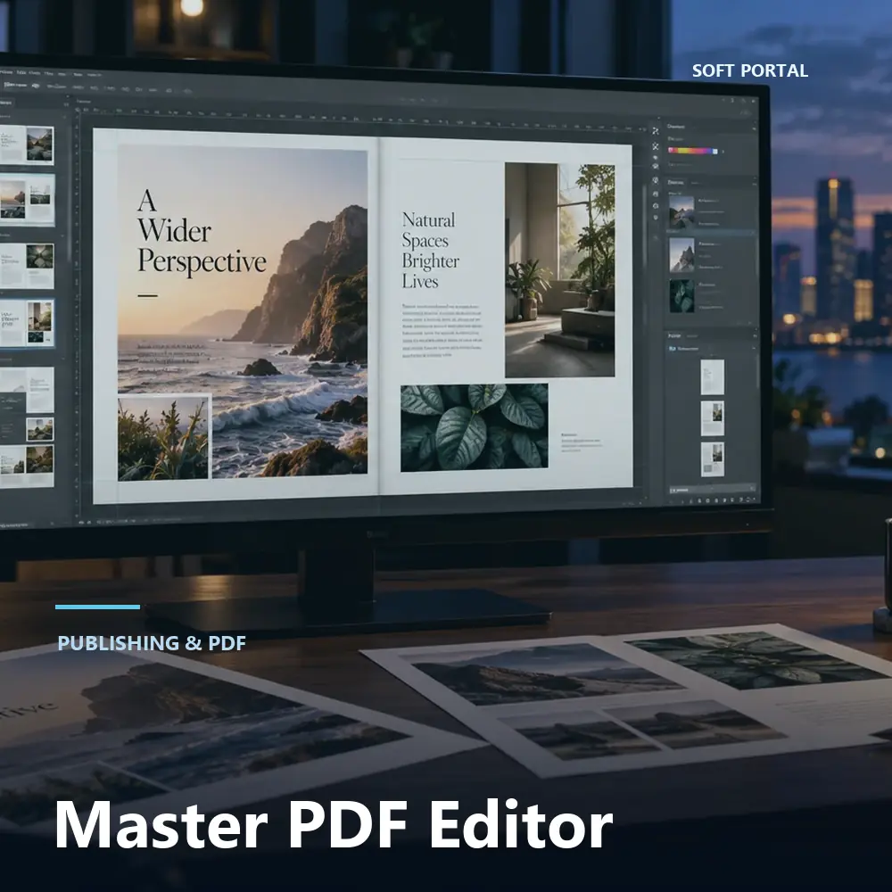Viewport: 892px width, 892px height.
Task: Click the search bar below right panel page previews
Action: 712,489
